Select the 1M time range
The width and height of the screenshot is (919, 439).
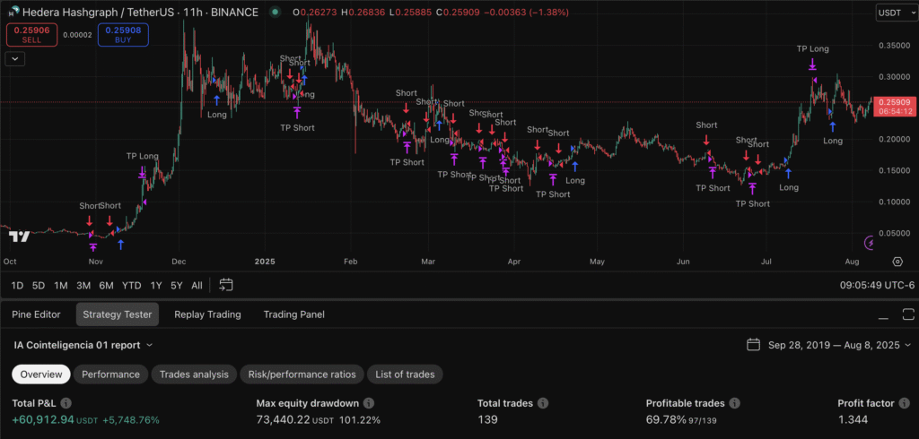(x=61, y=286)
